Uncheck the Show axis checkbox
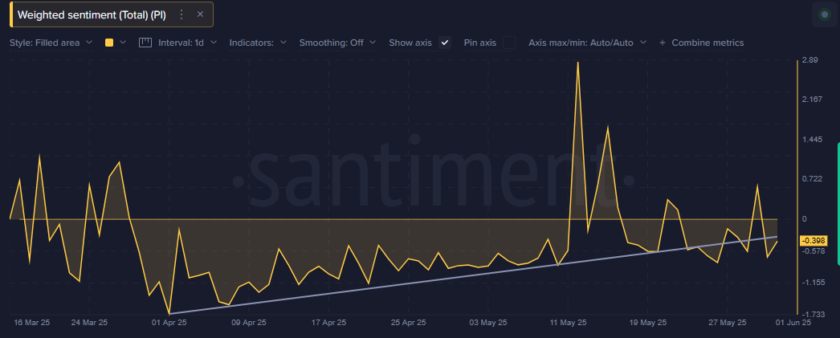Viewport: 840px width, 338px height. pyautogui.click(x=445, y=43)
